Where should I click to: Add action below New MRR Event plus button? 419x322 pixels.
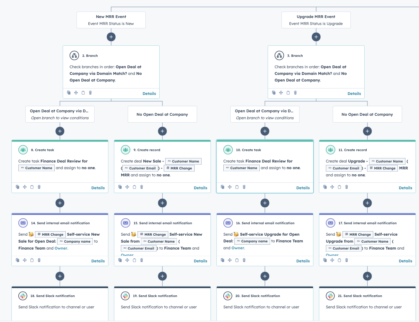[111, 37]
